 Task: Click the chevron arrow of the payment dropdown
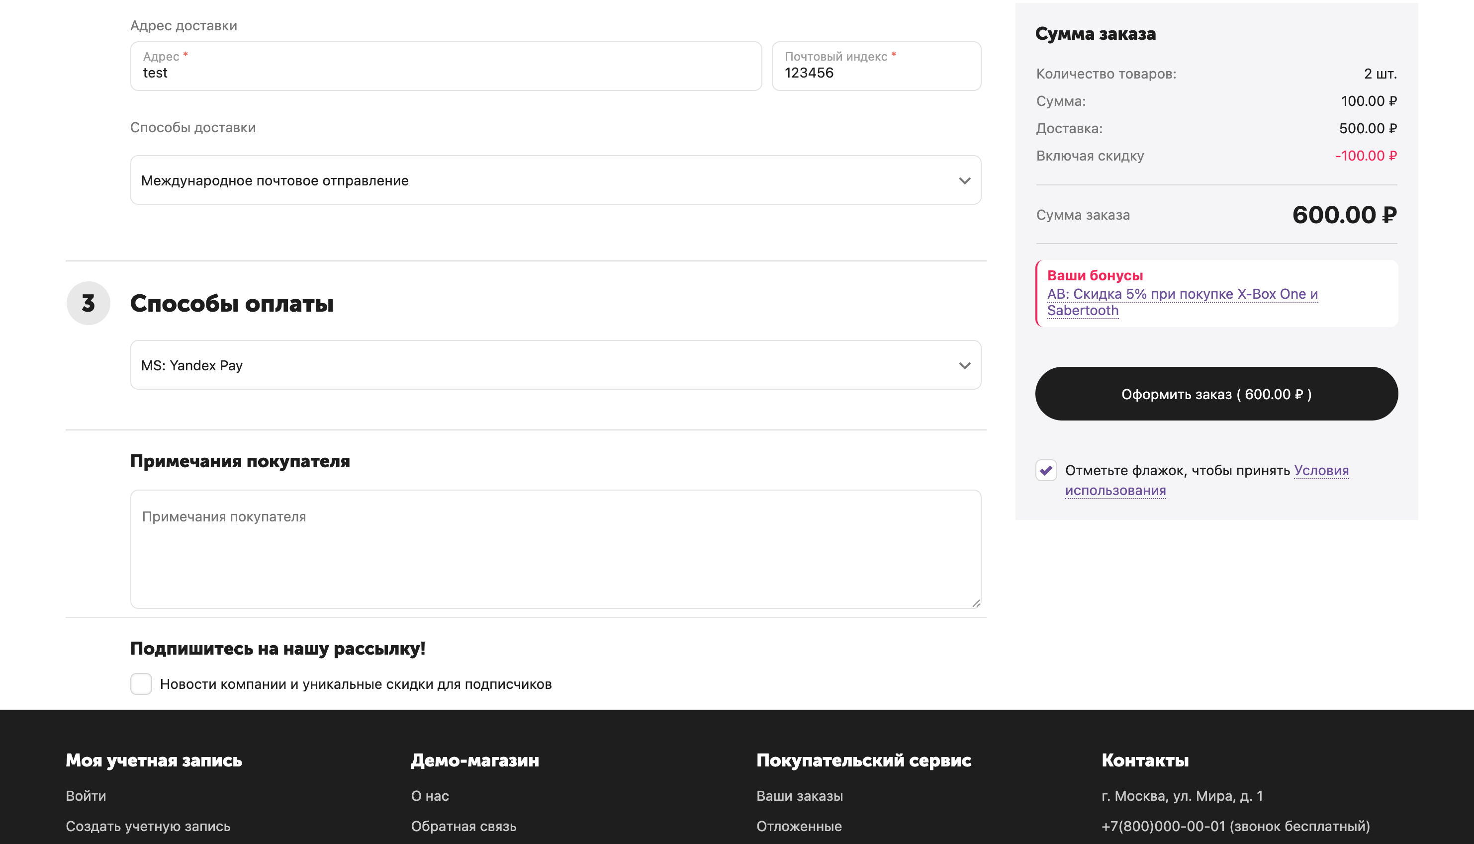964,366
